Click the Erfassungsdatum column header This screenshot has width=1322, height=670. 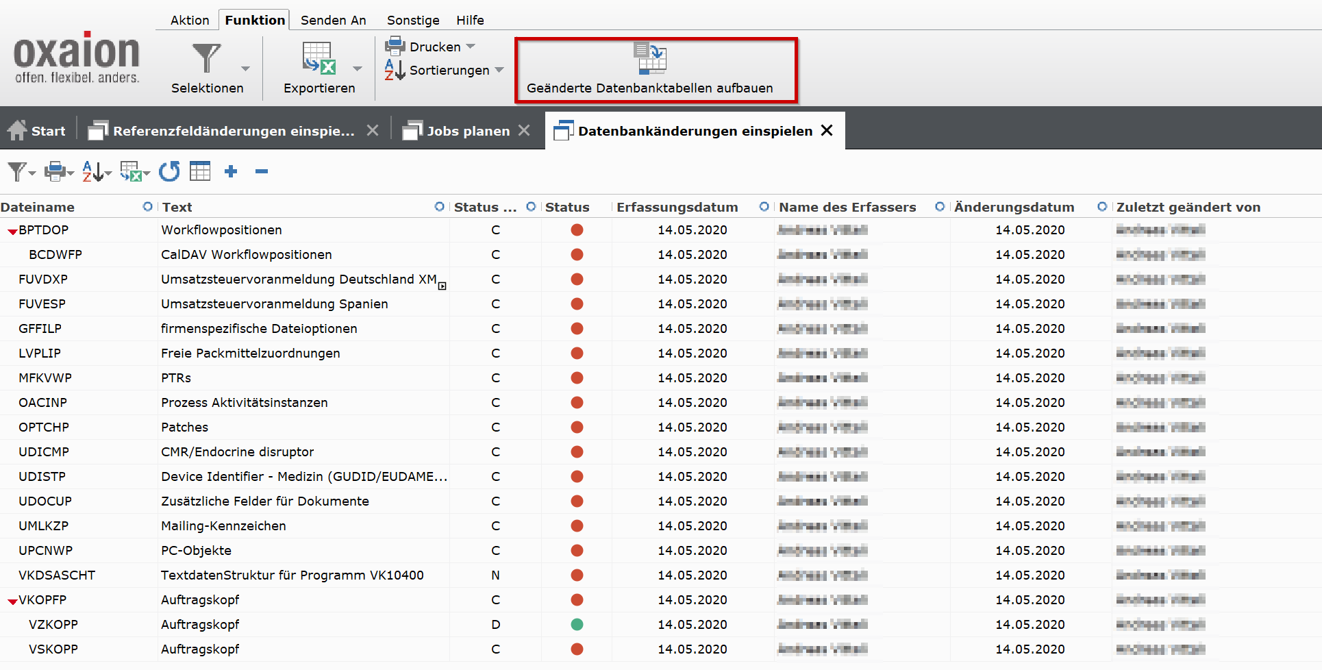tap(677, 207)
